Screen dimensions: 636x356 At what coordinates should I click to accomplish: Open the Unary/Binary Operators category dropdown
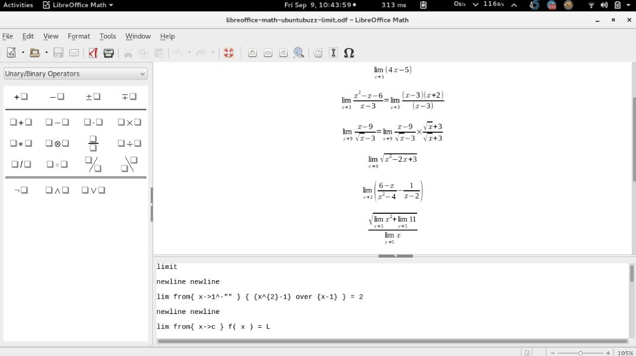141,73
